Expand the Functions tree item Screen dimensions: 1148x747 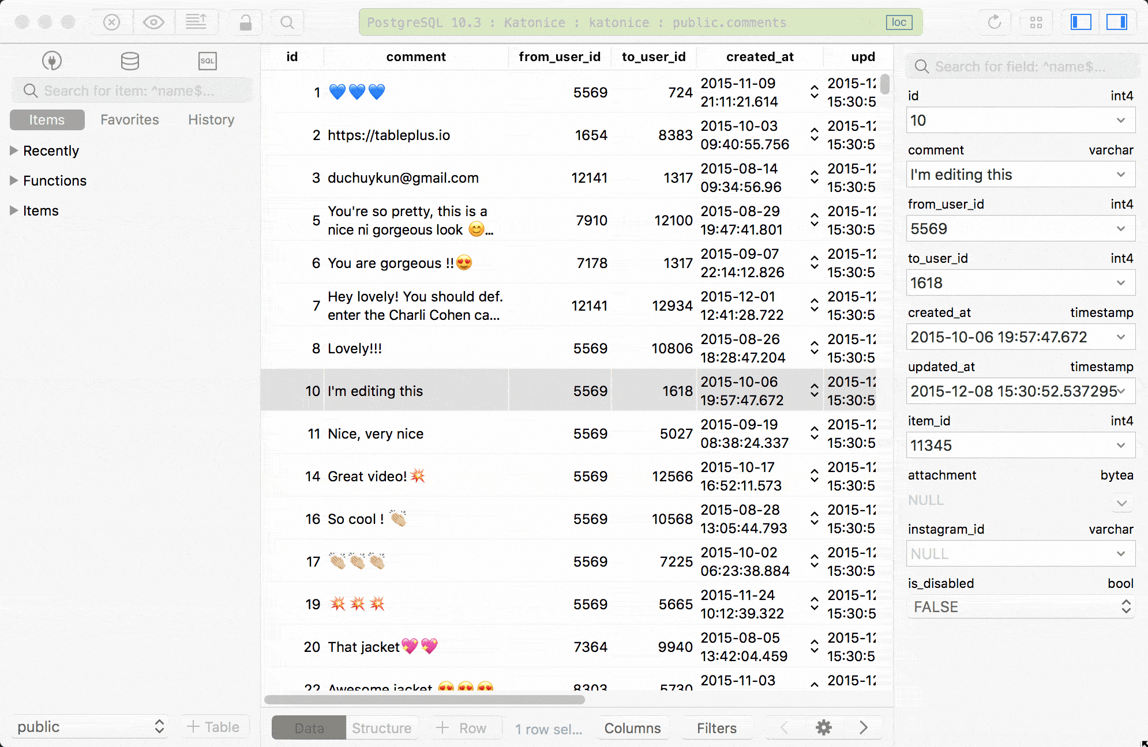click(x=14, y=180)
